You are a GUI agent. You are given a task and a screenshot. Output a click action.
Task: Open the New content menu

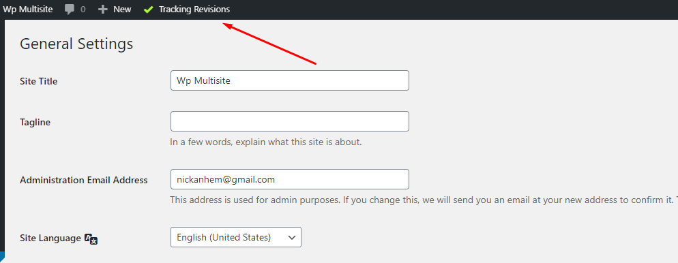tap(115, 9)
